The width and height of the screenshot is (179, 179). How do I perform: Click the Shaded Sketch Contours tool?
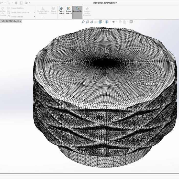pos(87,12)
